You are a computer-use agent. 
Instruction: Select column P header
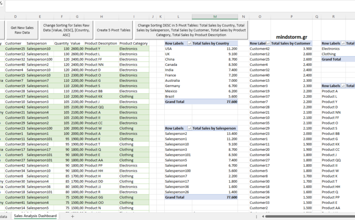[x=292, y=17]
